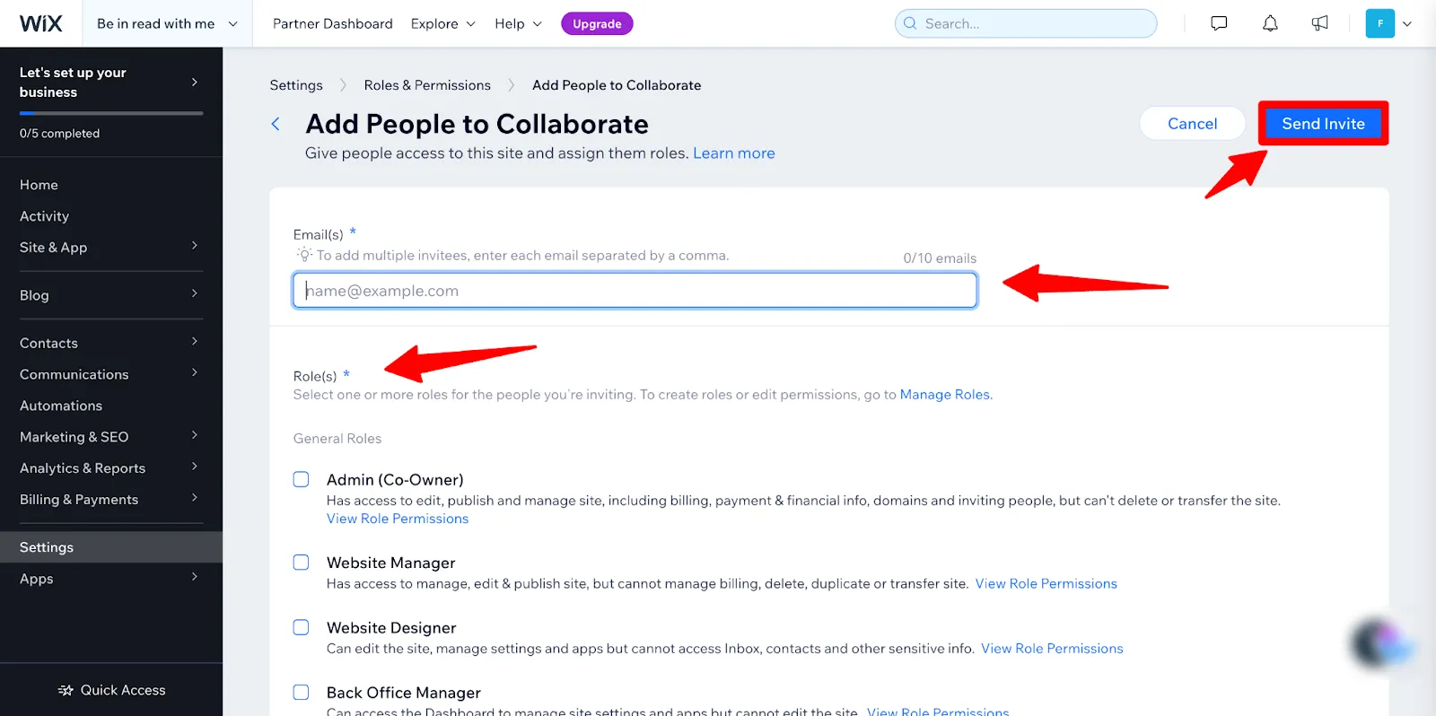This screenshot has height=716, width=1436.
Task: Click the Wix logo
Action: (41, 23)
